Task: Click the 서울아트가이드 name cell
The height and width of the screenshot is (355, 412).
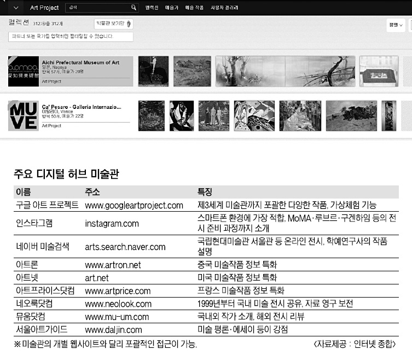Action: click(42, 329)
